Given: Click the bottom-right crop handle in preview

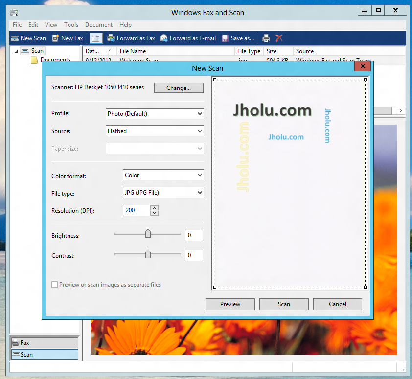Looking at the screenshot, I should click(365, 287).
